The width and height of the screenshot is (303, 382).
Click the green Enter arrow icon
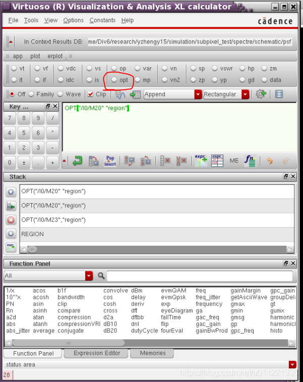[x=77, y=161]
